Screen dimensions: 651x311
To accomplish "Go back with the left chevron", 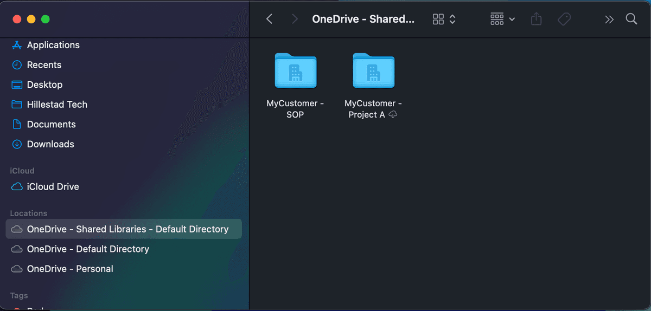I will click(x=269, y=19).
